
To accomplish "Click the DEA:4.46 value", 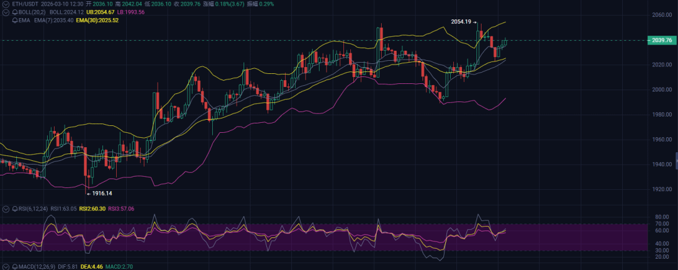I will [x=91, y=266].
